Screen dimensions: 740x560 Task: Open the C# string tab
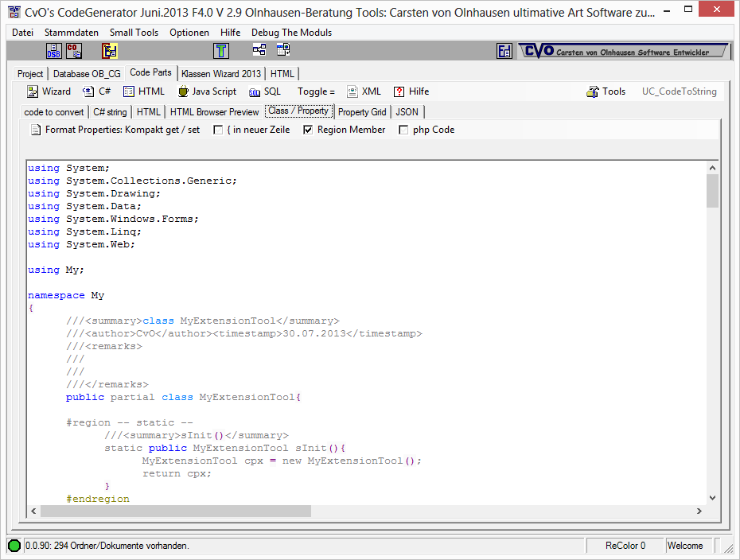tap(110, 112)
